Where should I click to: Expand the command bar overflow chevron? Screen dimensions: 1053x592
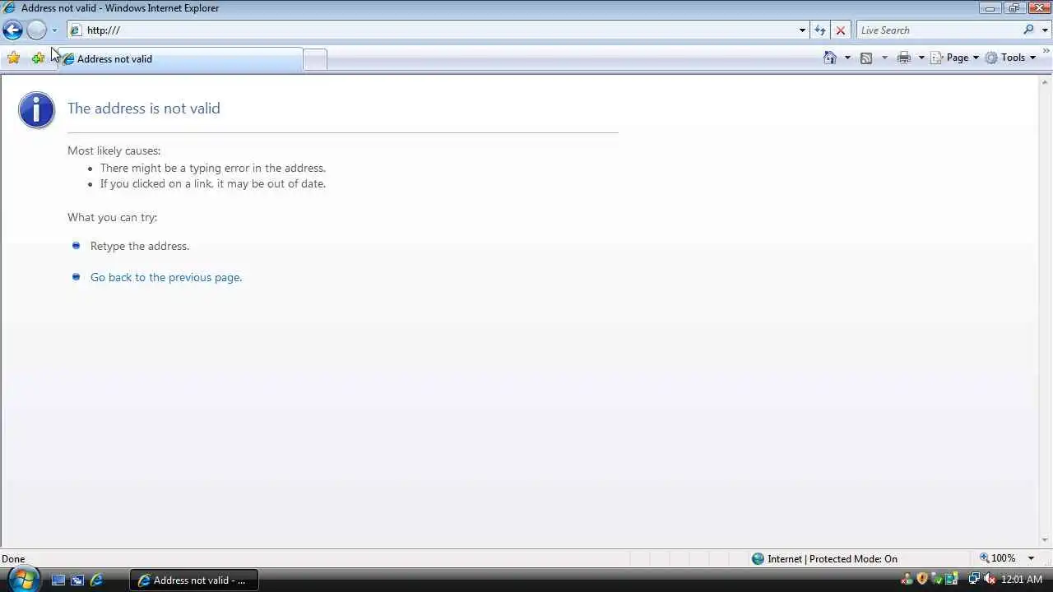(x=1046, y=52)
